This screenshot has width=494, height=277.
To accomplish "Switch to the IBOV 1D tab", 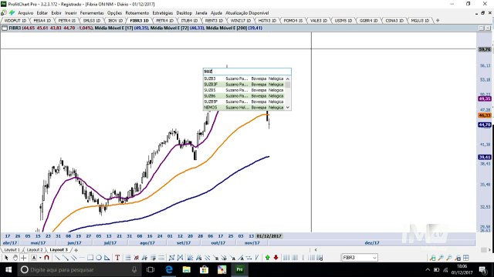I will pyautogui.click(x=115, y=21).
